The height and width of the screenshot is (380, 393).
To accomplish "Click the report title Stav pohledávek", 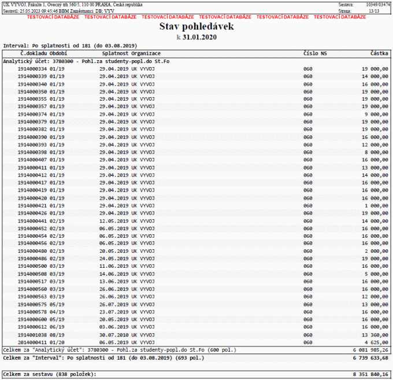I will (x=196, y=27).
